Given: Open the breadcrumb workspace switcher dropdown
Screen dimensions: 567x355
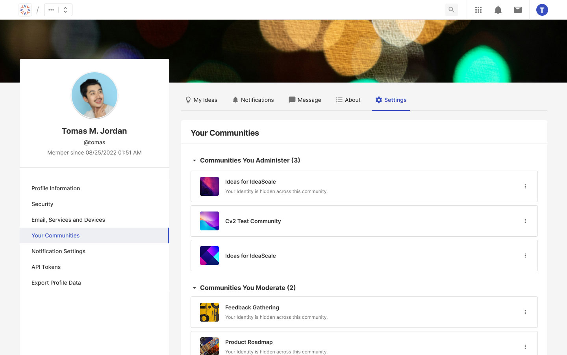Looking at the screenshot, I should [x=58, y=10].
